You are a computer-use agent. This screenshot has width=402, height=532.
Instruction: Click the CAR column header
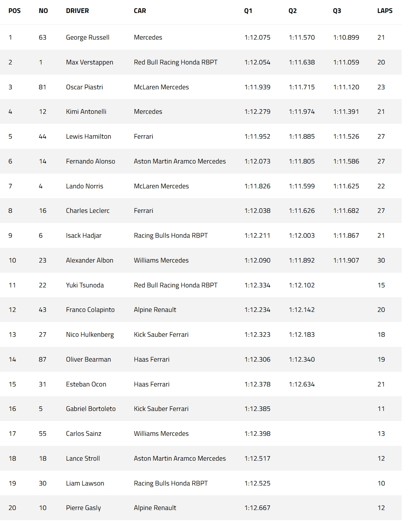coord(140,11)
